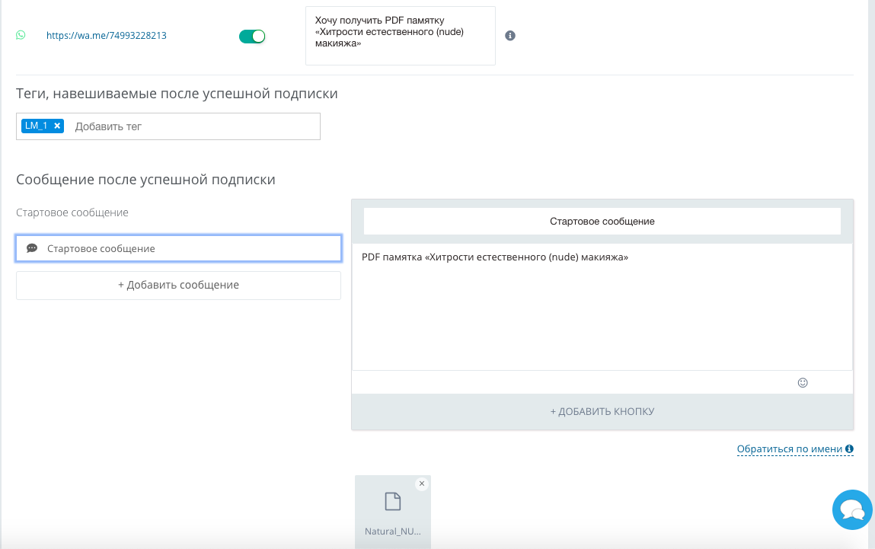Toggle the WhatsApp link switch off
The image size is (875, 549).
pyautogui.click(x=251, y=37)
